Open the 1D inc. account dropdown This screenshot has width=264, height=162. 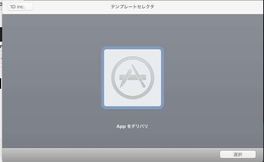pos(20,7)
